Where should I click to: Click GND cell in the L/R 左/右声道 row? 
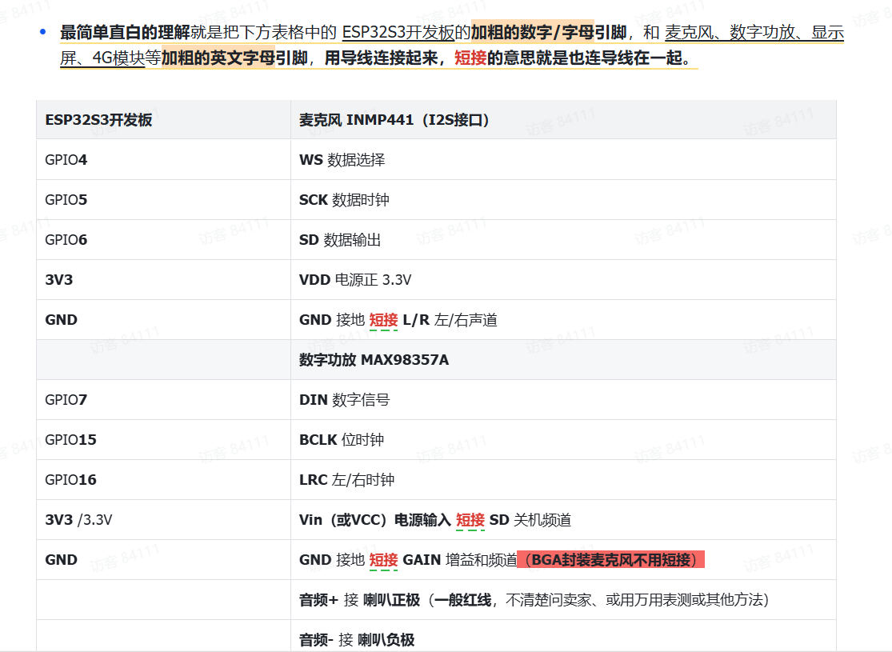(x=163, y=320)
